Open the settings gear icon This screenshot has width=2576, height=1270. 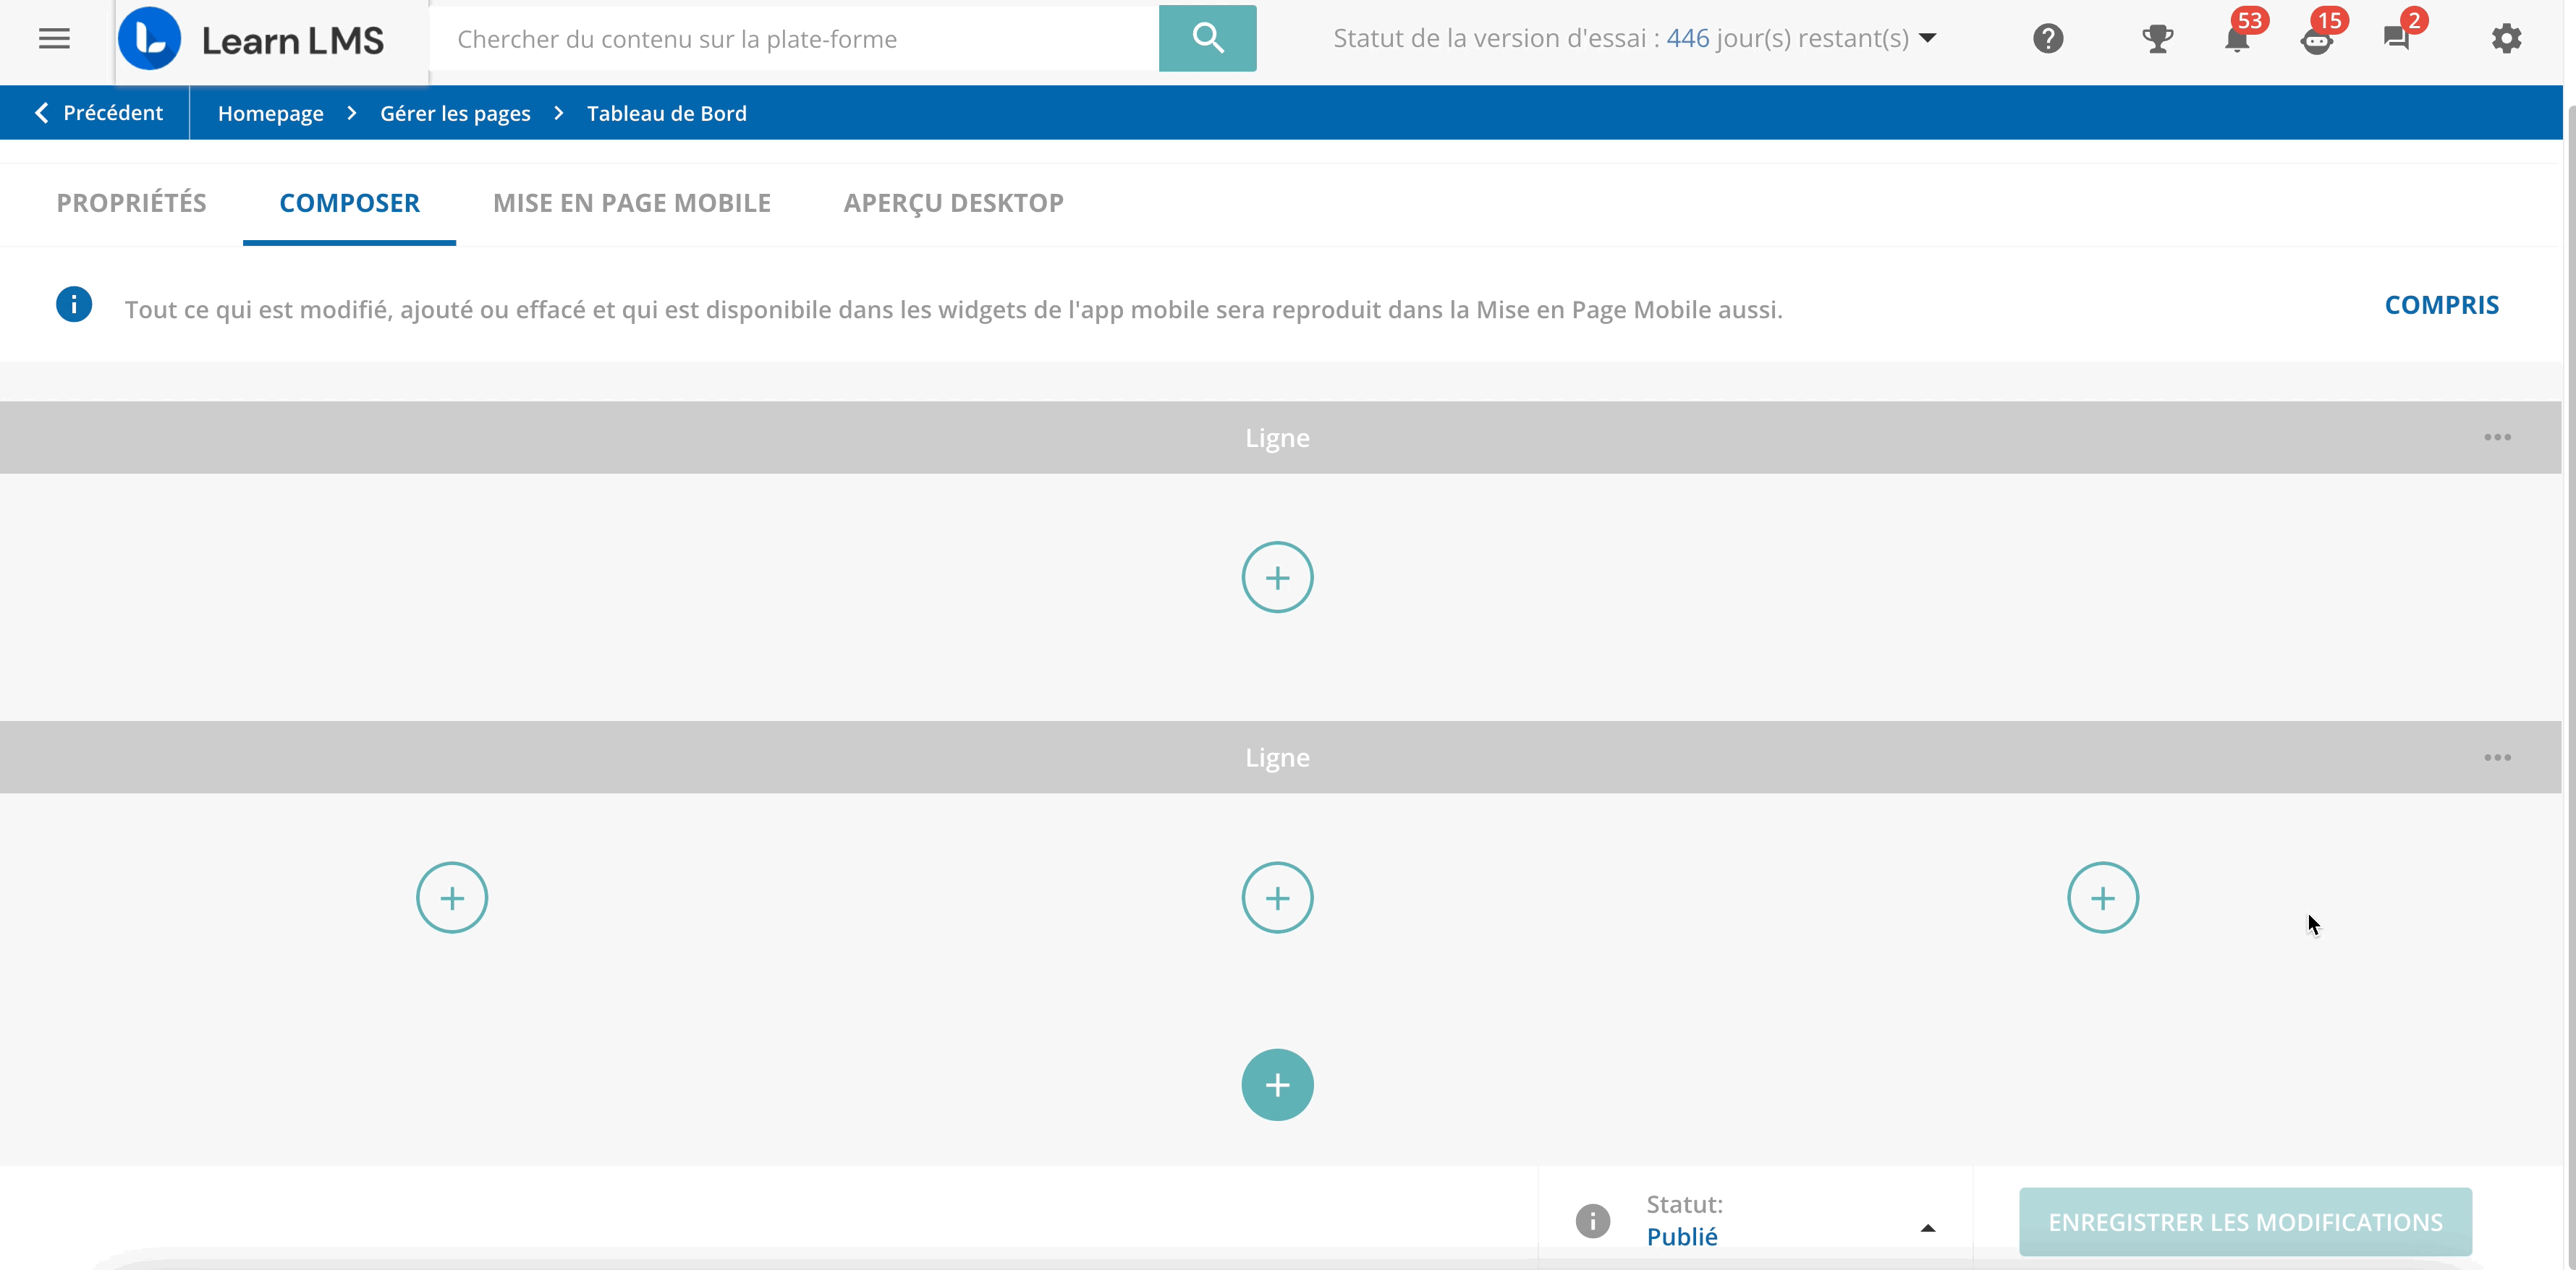pos(2506,39)
